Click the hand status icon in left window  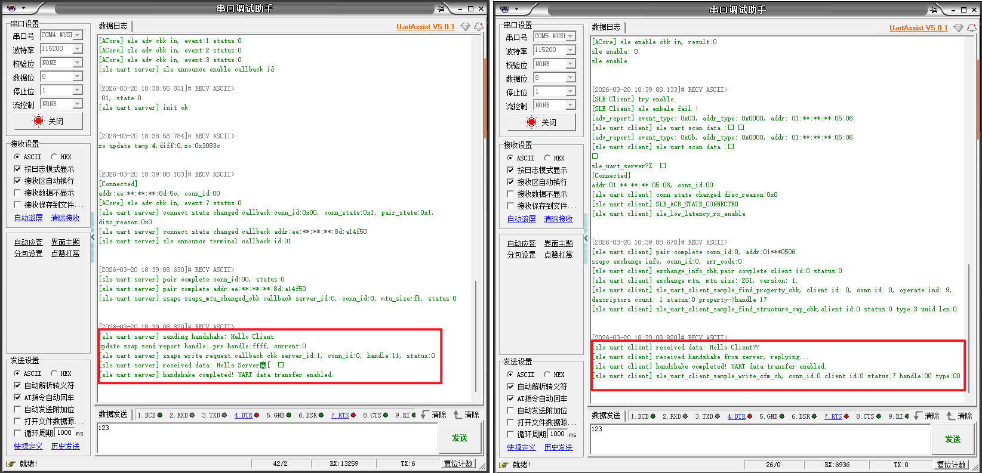[x=11, y=463]
